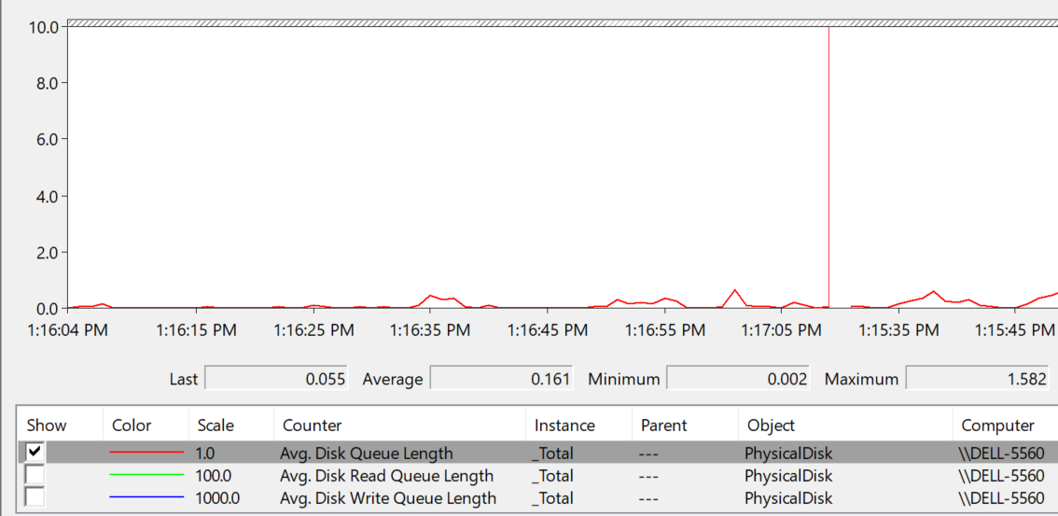Sort by the Instance column header
This screenshot has height=516, width=1058.
[x=579, y=425]
